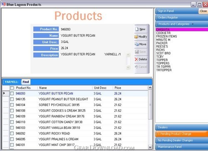Close the Sign in Panel

(203, 11)
